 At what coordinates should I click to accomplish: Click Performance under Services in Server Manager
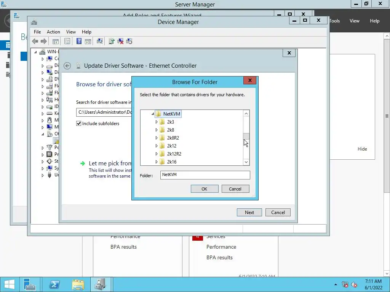221,247
